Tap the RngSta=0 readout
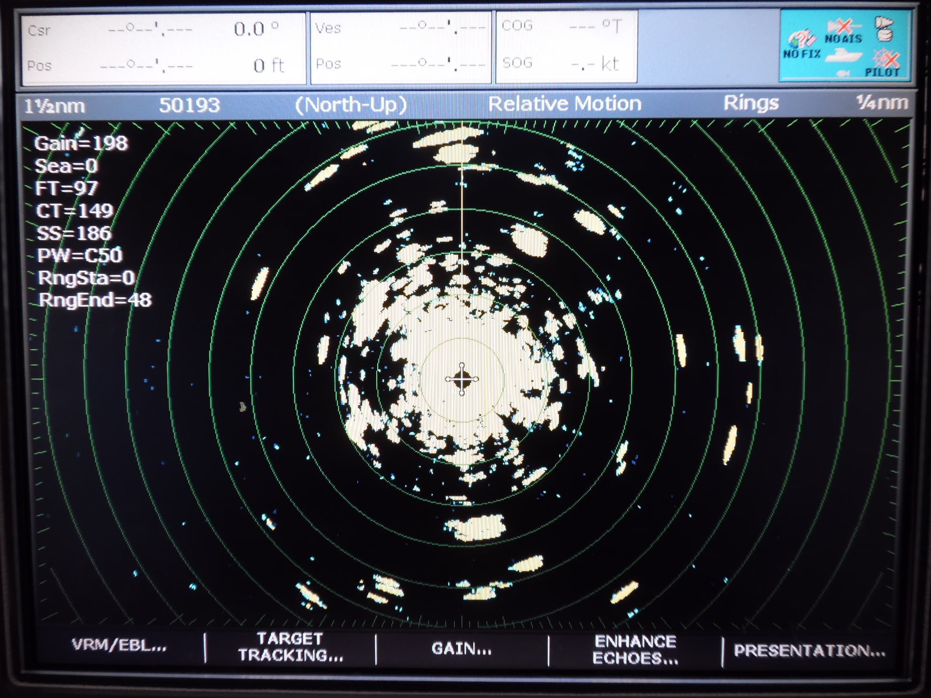Image resolution: width=931 pixels, height=698 pixels. click(x=86, y=278)
